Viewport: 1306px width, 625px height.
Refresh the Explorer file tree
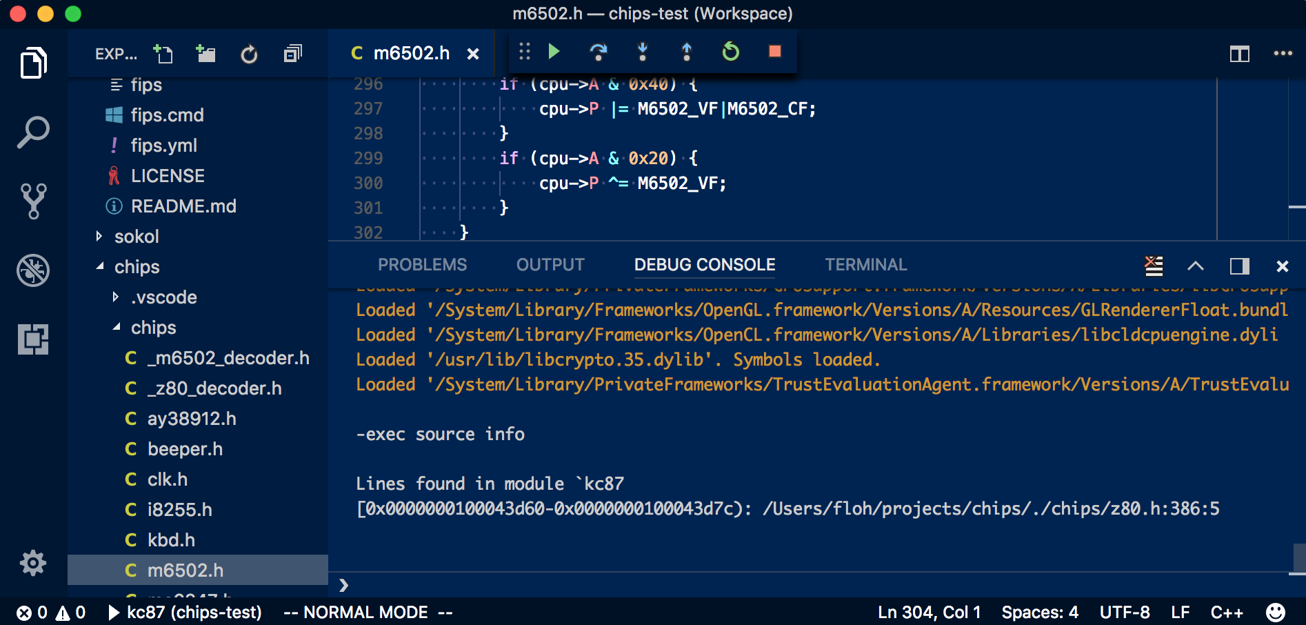pos(249,53)
